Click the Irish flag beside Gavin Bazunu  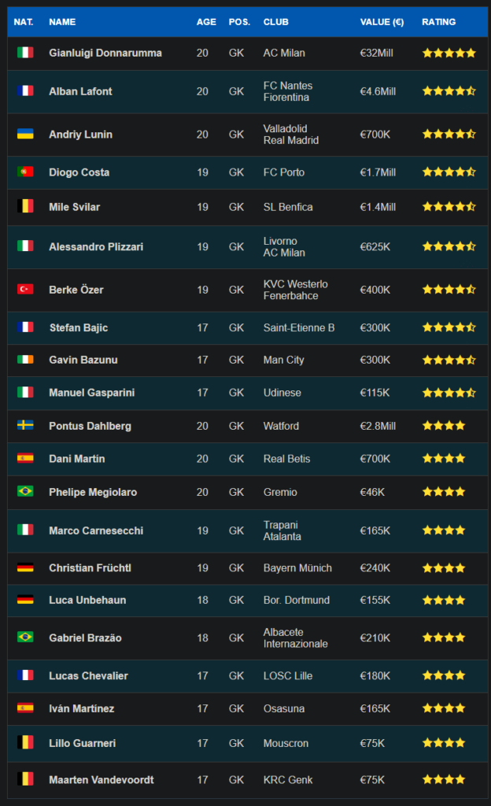click(x=25, y=360)
